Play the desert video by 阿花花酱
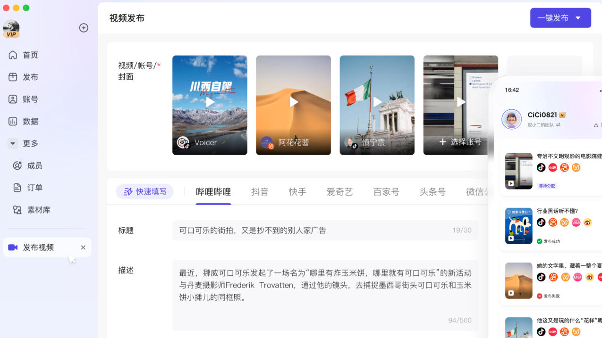602x338 pixels. tap(293, 102)
